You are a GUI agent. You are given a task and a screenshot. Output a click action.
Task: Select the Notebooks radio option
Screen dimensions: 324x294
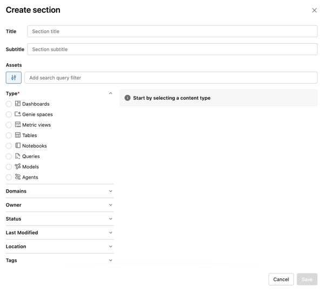click(x=9, y=146)
